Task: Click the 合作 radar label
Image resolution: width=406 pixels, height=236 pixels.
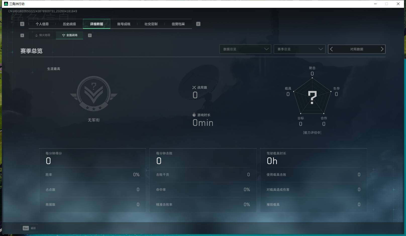Action: (324, 118)
